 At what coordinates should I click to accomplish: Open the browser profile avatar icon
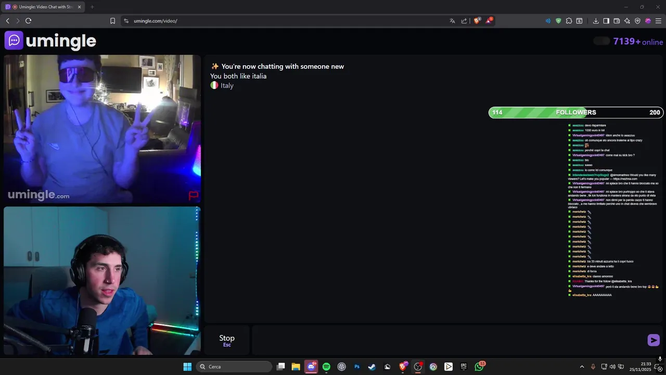click(648, 21)
